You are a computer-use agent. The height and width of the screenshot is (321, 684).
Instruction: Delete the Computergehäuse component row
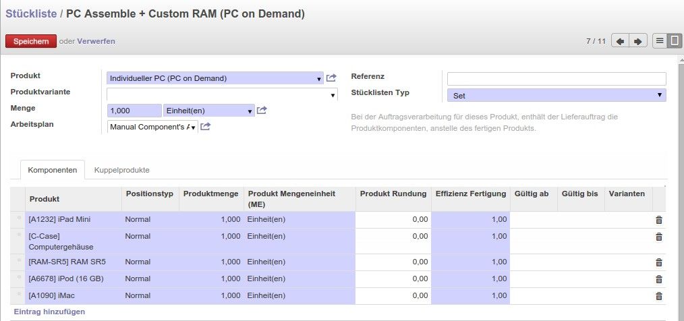(x=659, y=237)
